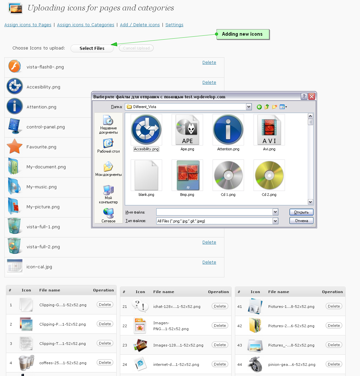
Task: Open Assign icons to Pages tab
Action: click(x=28, y=25)
